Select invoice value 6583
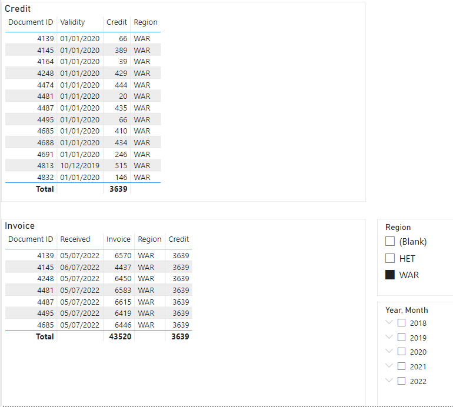 (x=123, y=291)
